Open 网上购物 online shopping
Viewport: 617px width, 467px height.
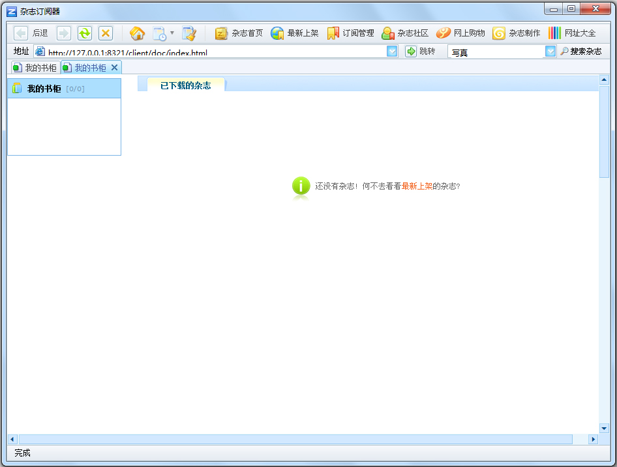pyautogui.click(x=460, y=33)
